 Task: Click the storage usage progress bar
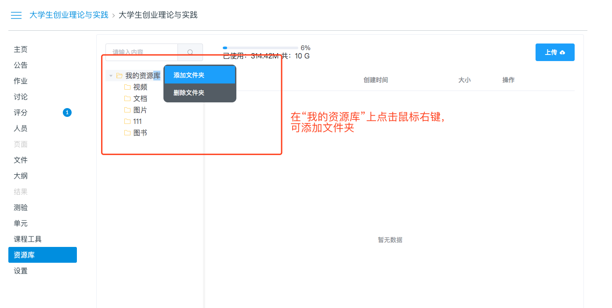point(261,47)
